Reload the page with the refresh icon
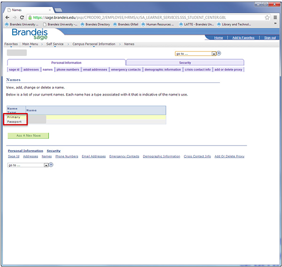The height and width of the screenshot is (267, 282). coord(22,17)
